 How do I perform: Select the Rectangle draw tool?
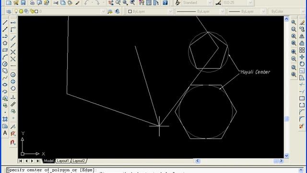tap(5, 50)
